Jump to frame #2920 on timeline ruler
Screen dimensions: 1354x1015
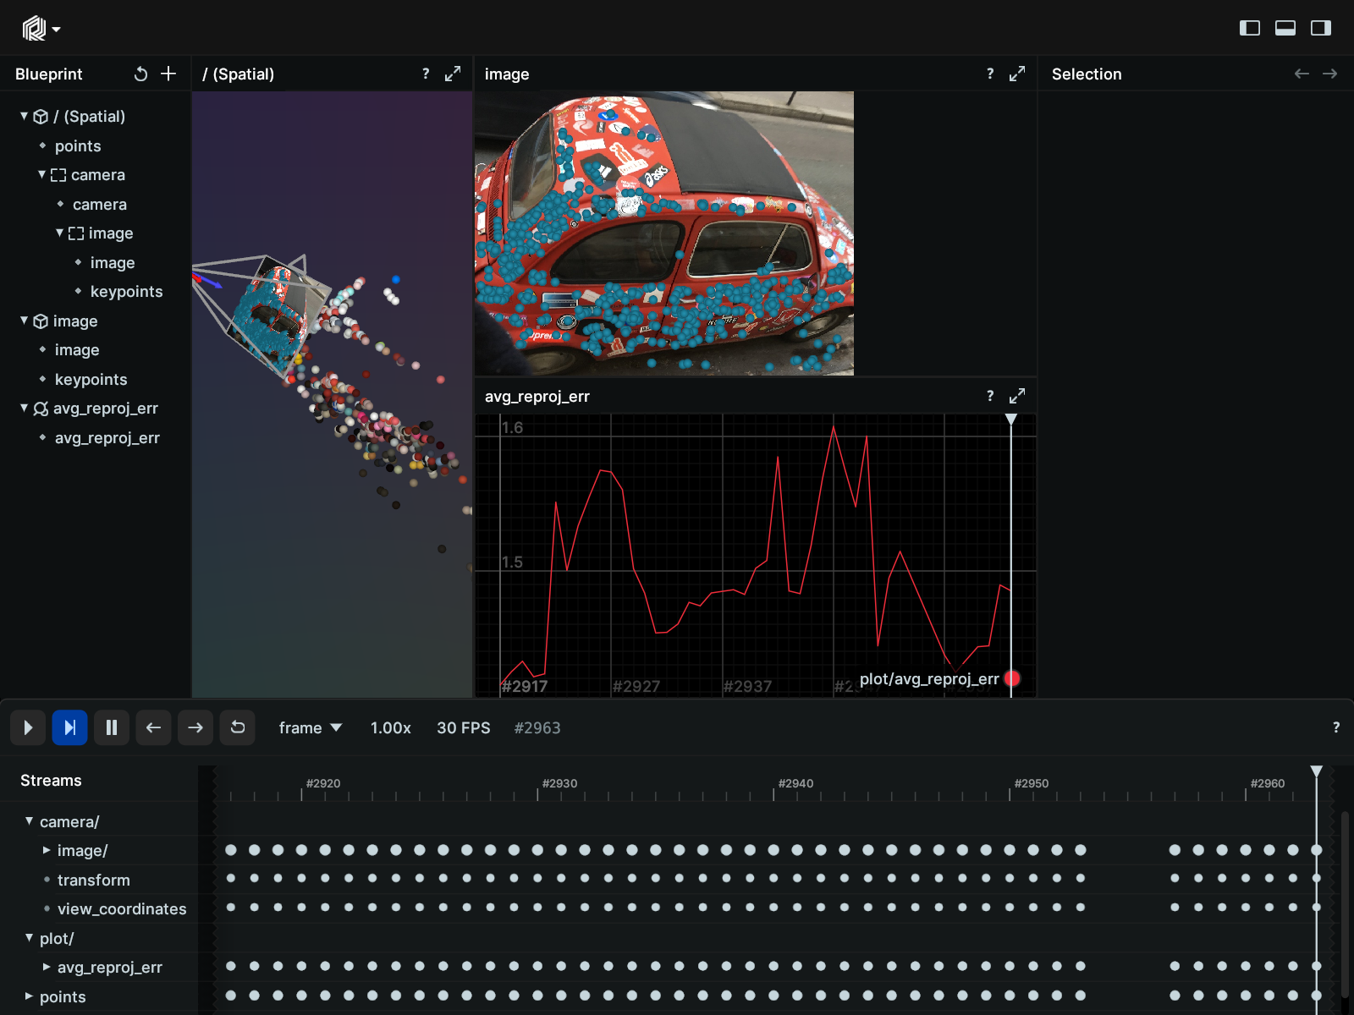coord(323,783)
